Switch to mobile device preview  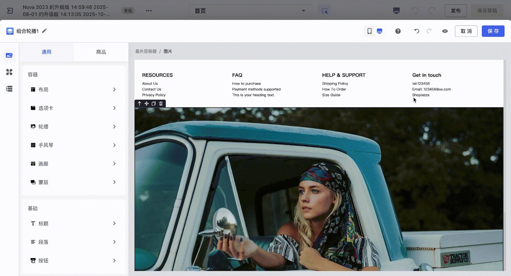(370, 31)
